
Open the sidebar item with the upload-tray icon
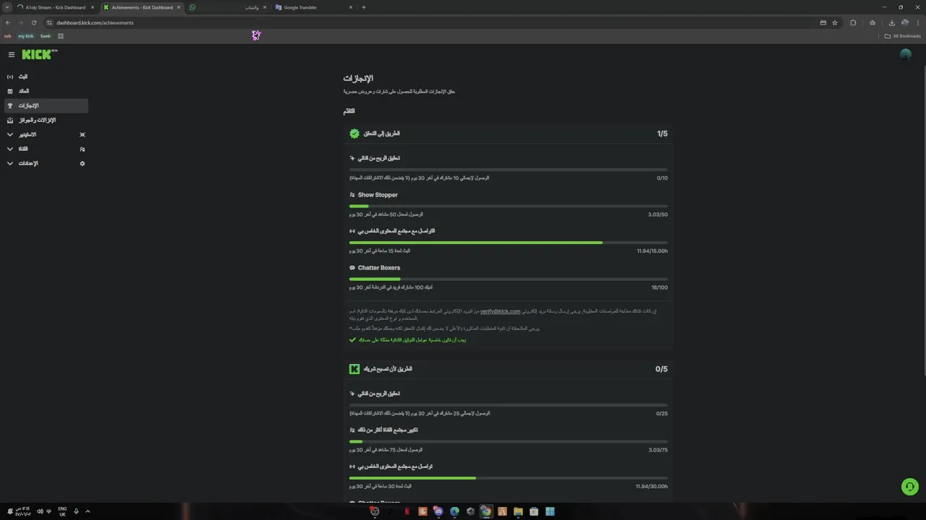coord(45,120)
